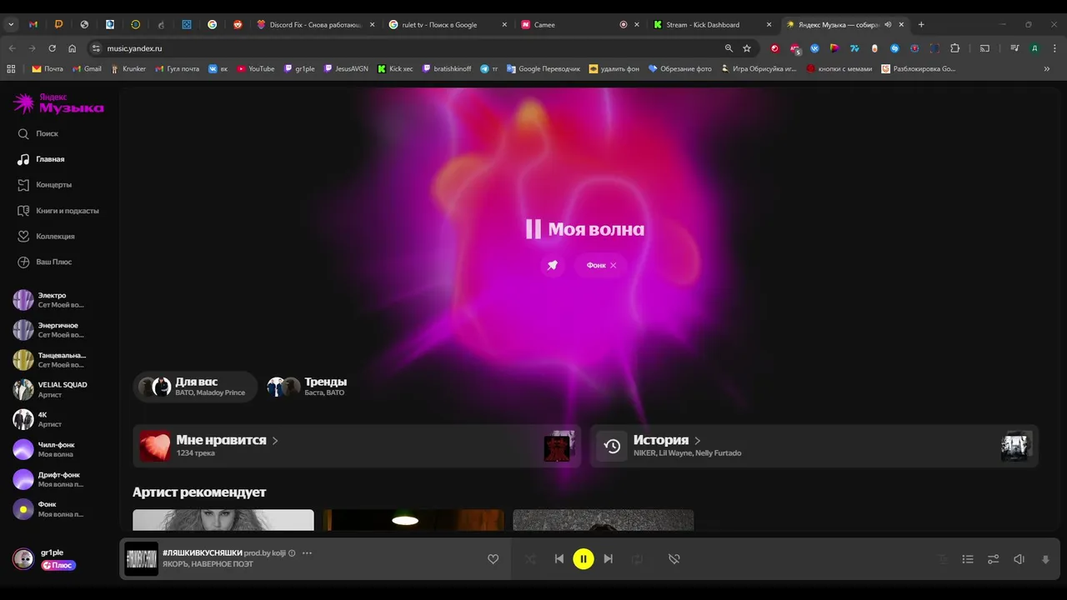Open gr1ple profile avatar
This screenshot has width=1067, height=600.
pyautogui.click(x=23, y=558)
